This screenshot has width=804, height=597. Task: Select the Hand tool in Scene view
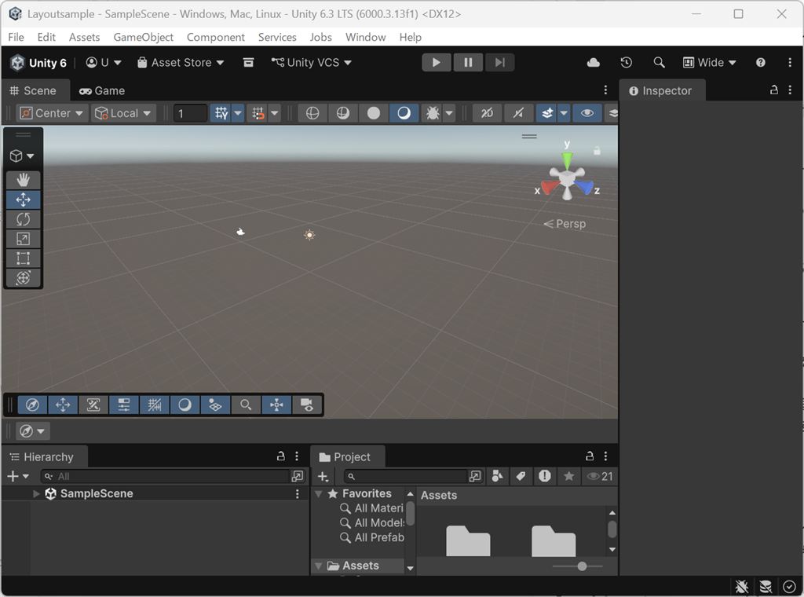tap(23, 180)
